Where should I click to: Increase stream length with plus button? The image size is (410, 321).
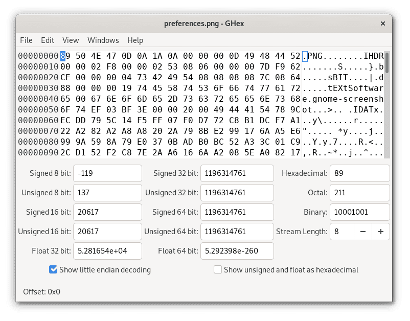point(380,232)
